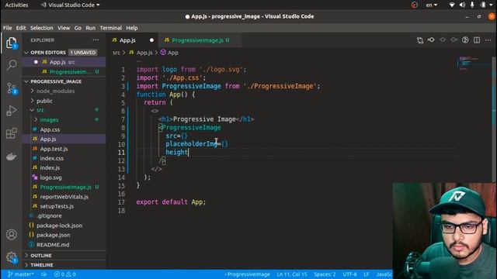Open the Selection menu
The width and height of the screenshot is (497, 279).
coord(41,28)
